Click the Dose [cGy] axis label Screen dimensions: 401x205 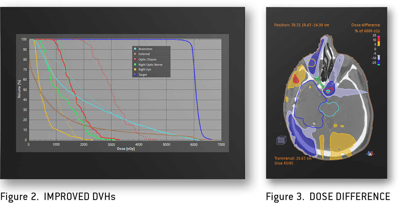(x=126, y=149)
